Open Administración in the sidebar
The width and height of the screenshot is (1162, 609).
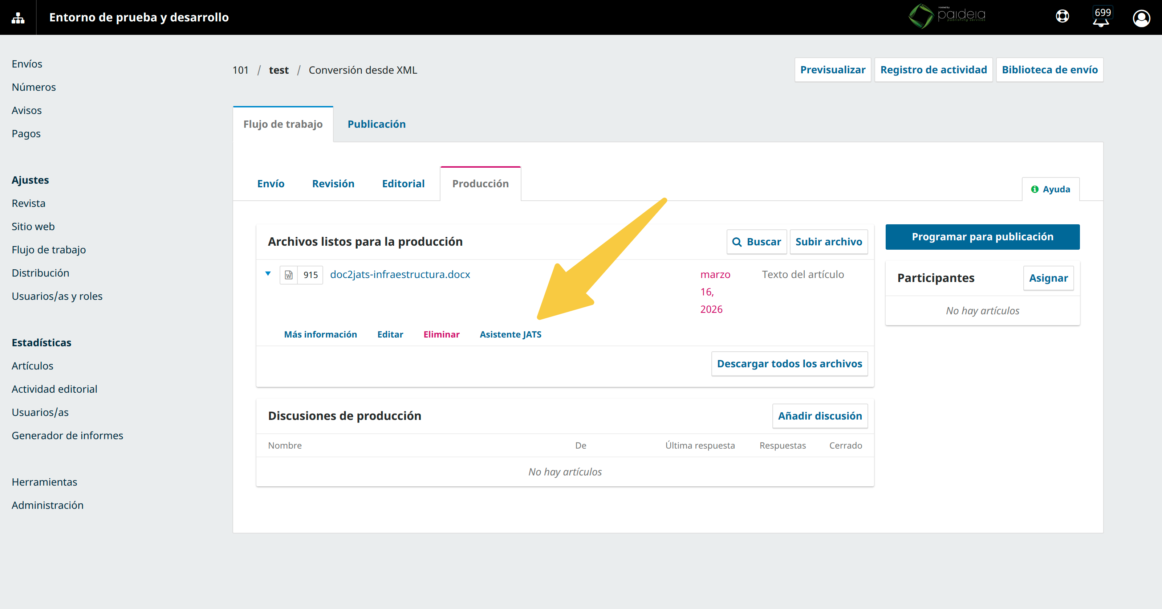(47, 505)
